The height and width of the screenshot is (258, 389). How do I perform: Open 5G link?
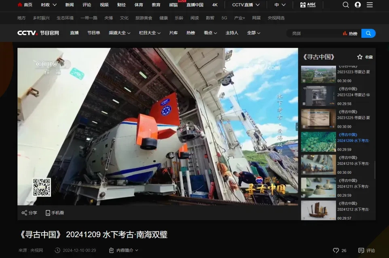pos(224,18)
